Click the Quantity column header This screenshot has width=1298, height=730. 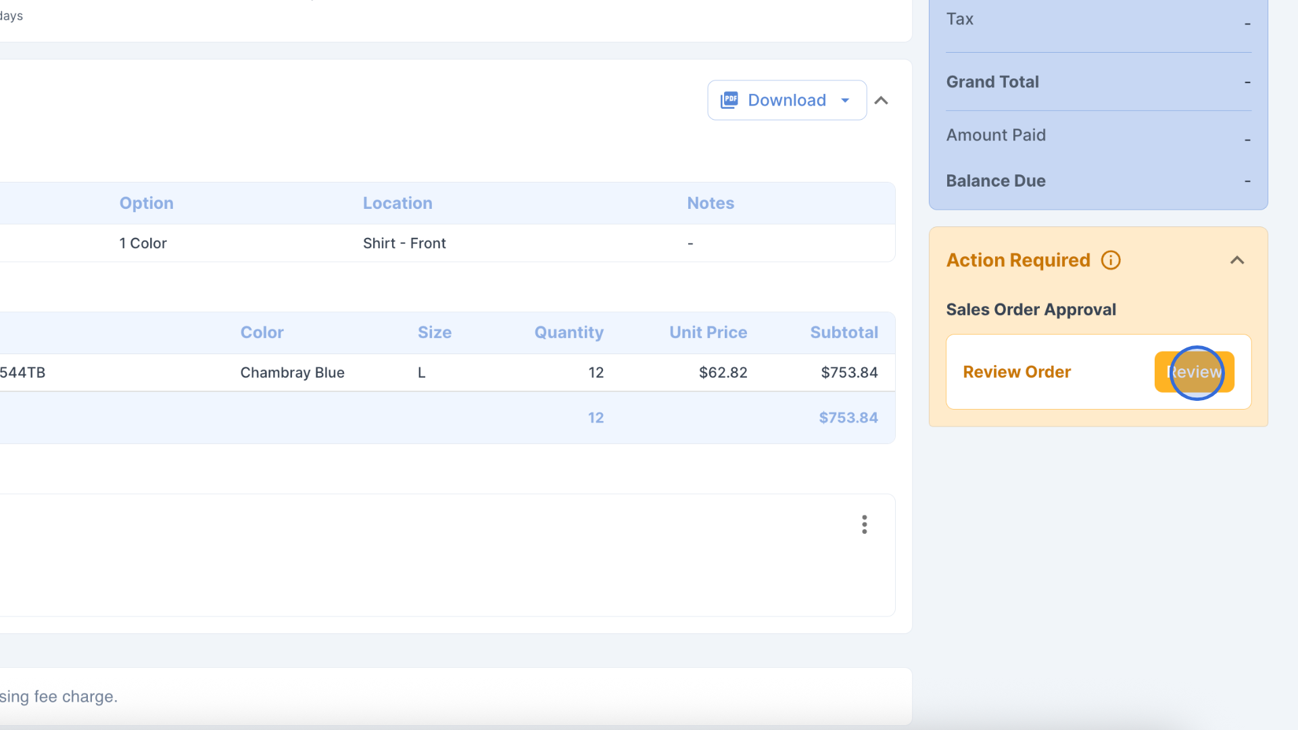click(569, 333)
